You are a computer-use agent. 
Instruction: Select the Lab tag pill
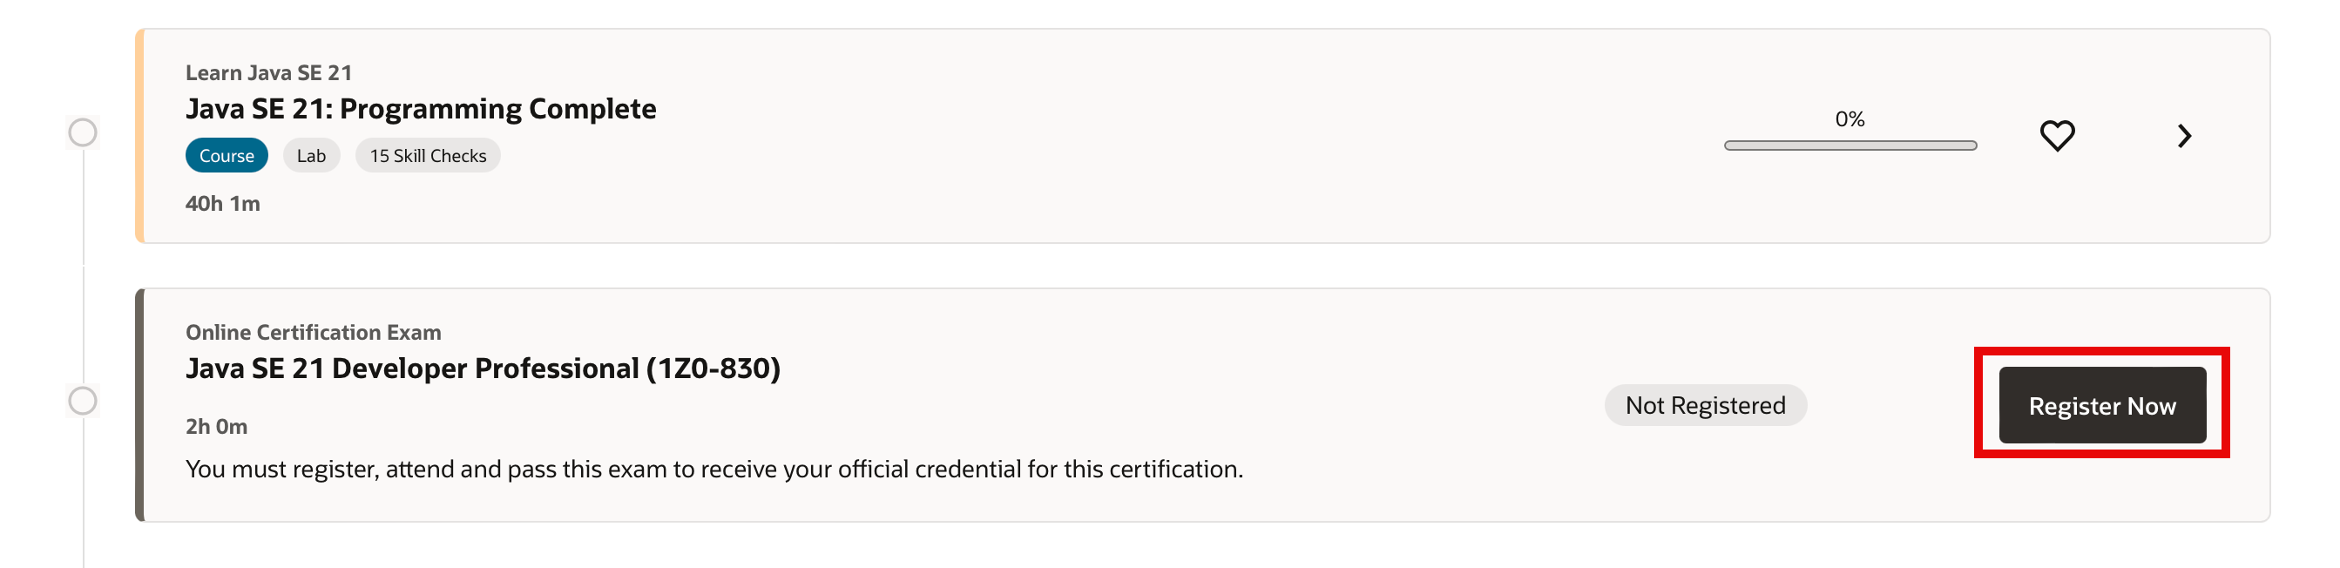[311, 155]
